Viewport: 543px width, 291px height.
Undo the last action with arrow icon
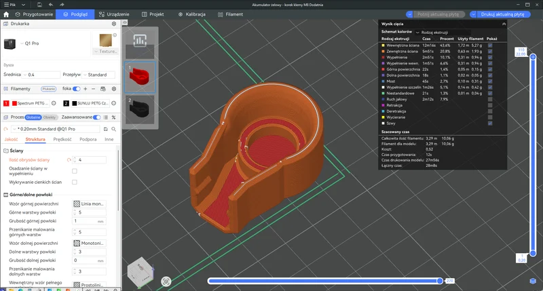coord(51,5)
